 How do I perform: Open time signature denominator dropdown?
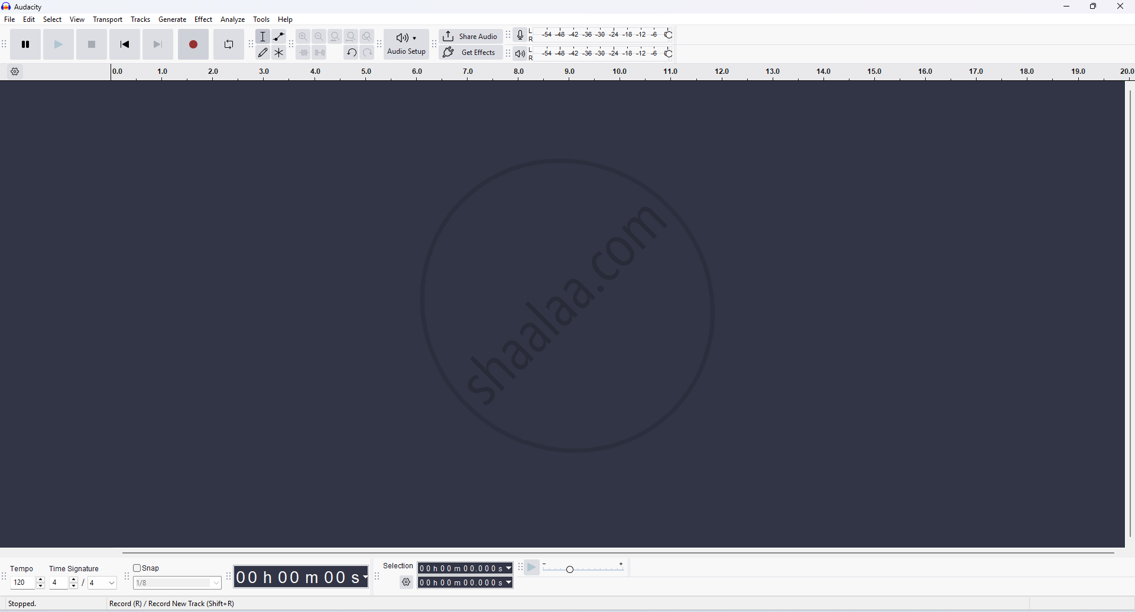(112, 583)
